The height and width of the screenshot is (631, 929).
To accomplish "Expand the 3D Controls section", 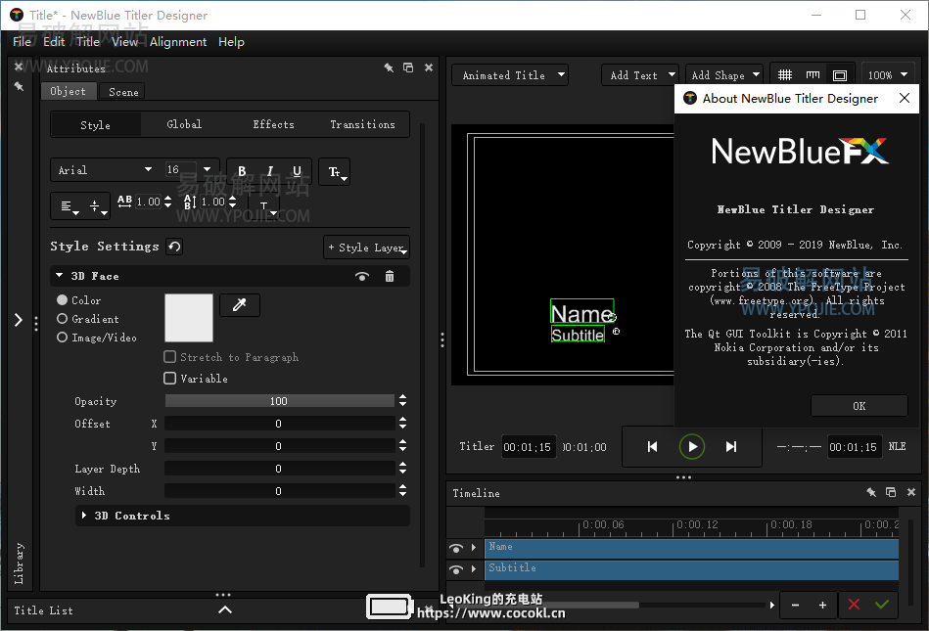I will pos(84,516).
